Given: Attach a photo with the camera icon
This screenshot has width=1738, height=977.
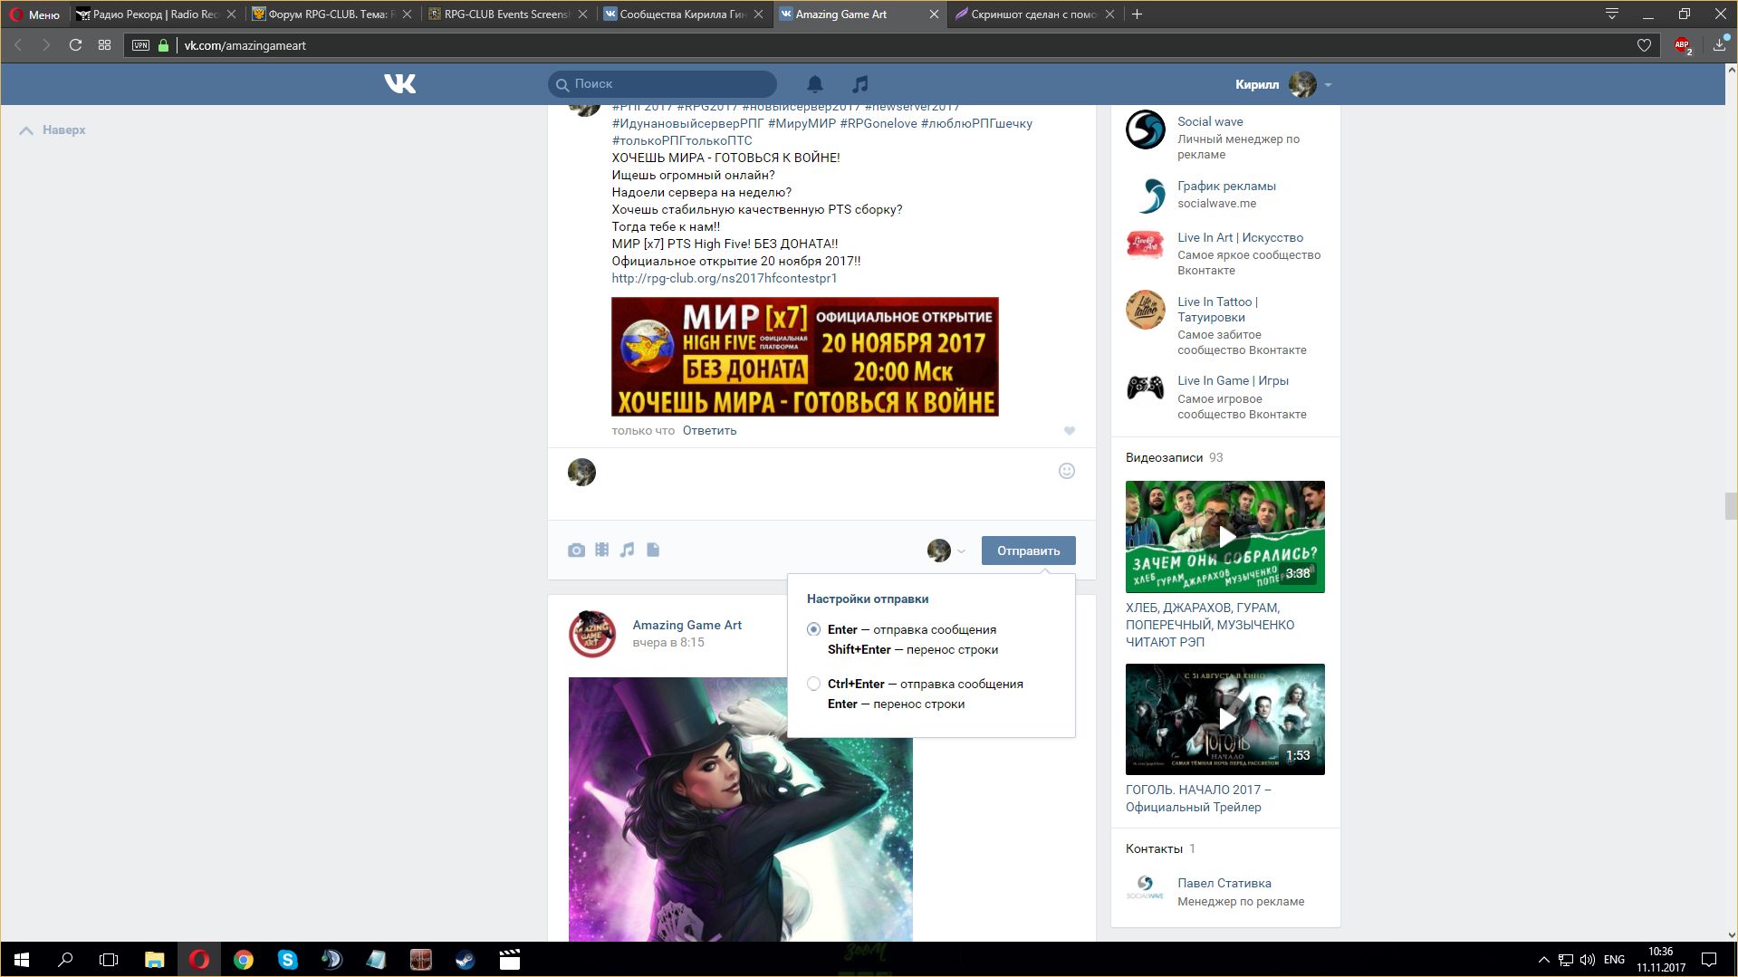Looking at the screenshot, I should tap(576, 551).
